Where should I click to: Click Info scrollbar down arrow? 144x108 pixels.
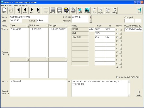click(x=129, y=95)
